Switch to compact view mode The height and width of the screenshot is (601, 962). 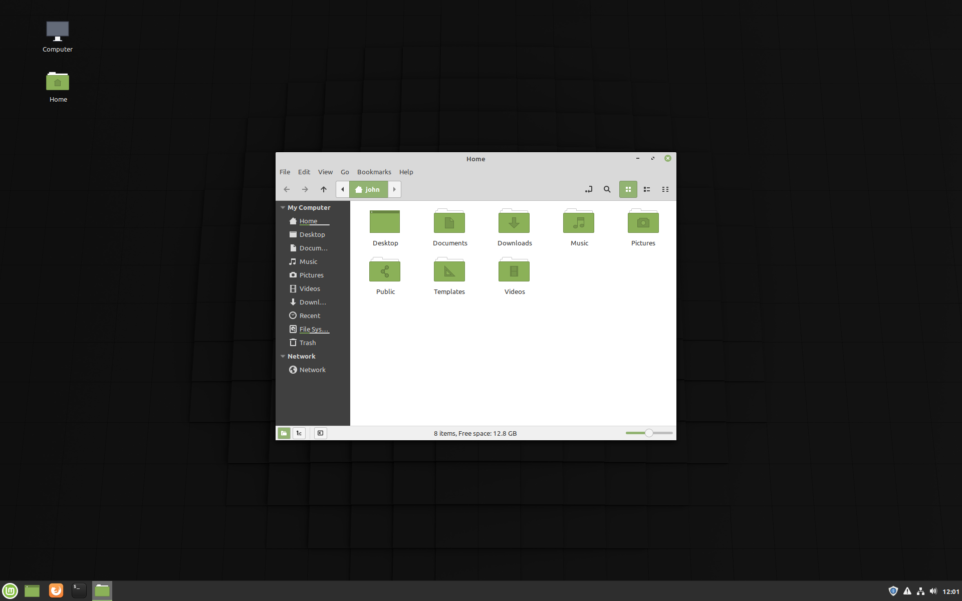coord(665,189)
